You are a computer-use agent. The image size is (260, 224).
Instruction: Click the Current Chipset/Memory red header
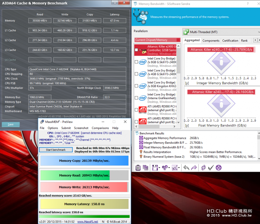point(157,40)
